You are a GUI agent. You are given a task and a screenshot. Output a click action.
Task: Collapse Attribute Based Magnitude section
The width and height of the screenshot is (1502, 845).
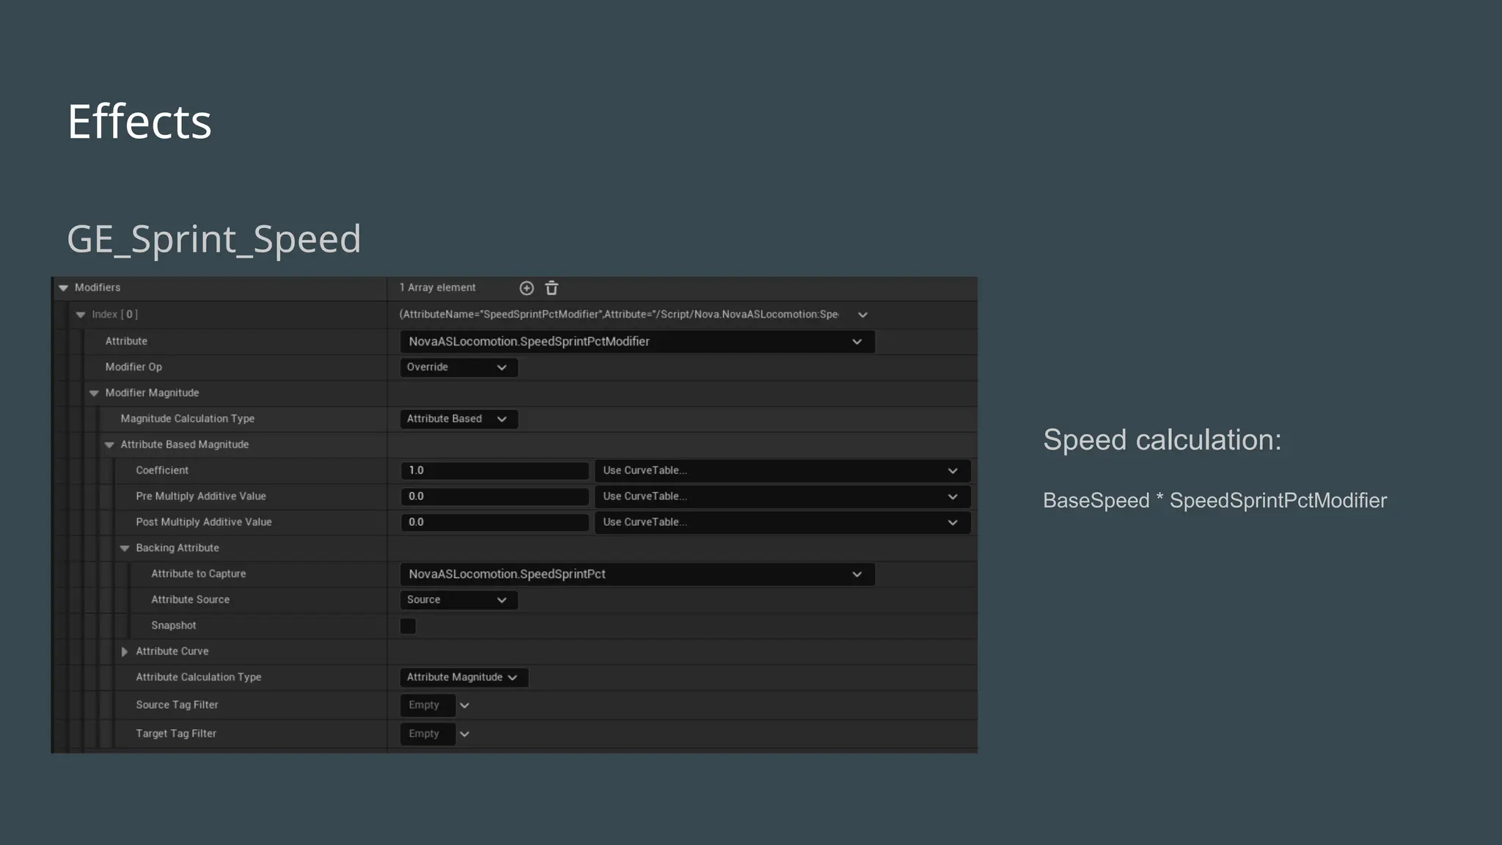(109, 445)
